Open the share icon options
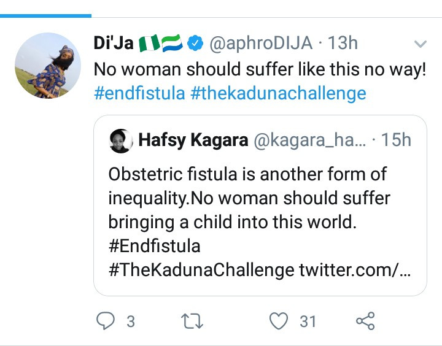This screenshot has width=442, height=346. (x=365, y=321)
